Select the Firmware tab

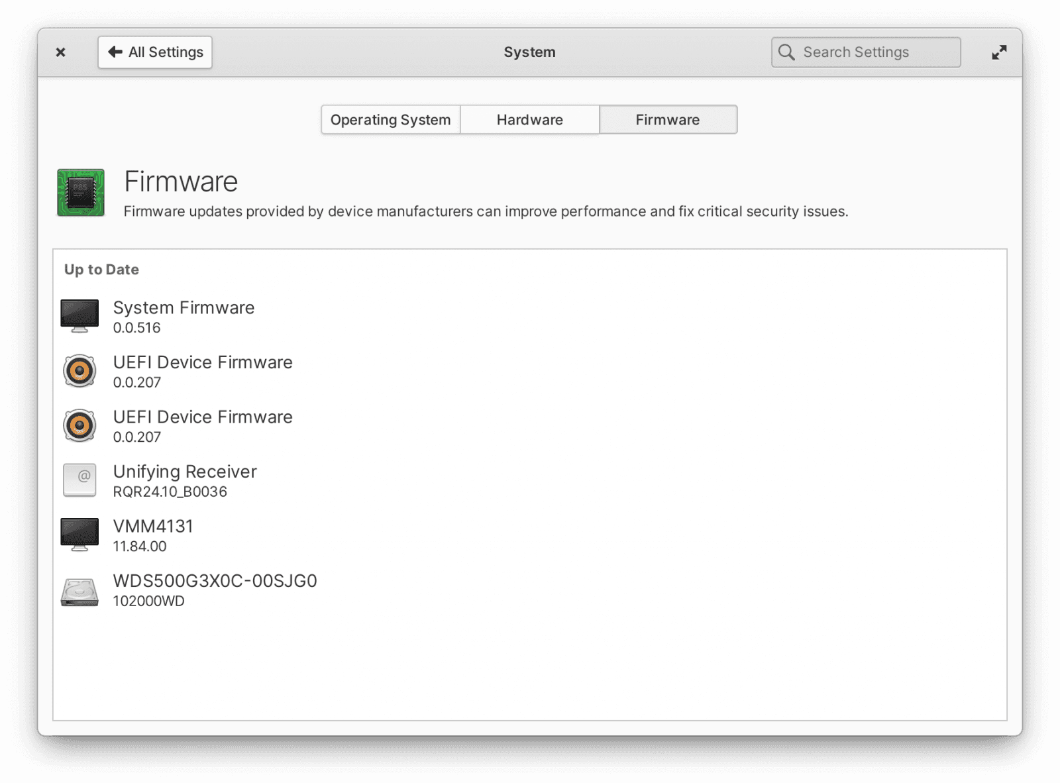click(667, 119)
